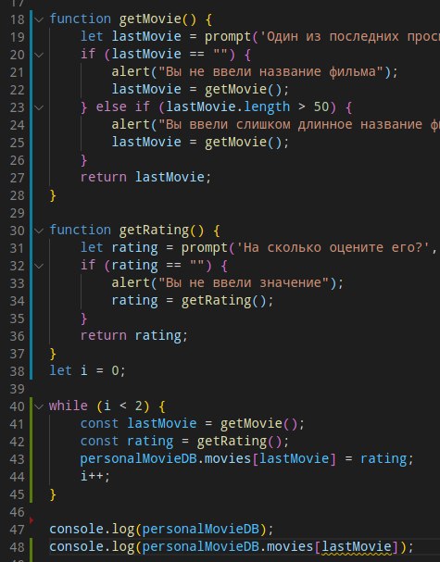
Task: Click the number 50 on line 23
Action: (321, 106)
